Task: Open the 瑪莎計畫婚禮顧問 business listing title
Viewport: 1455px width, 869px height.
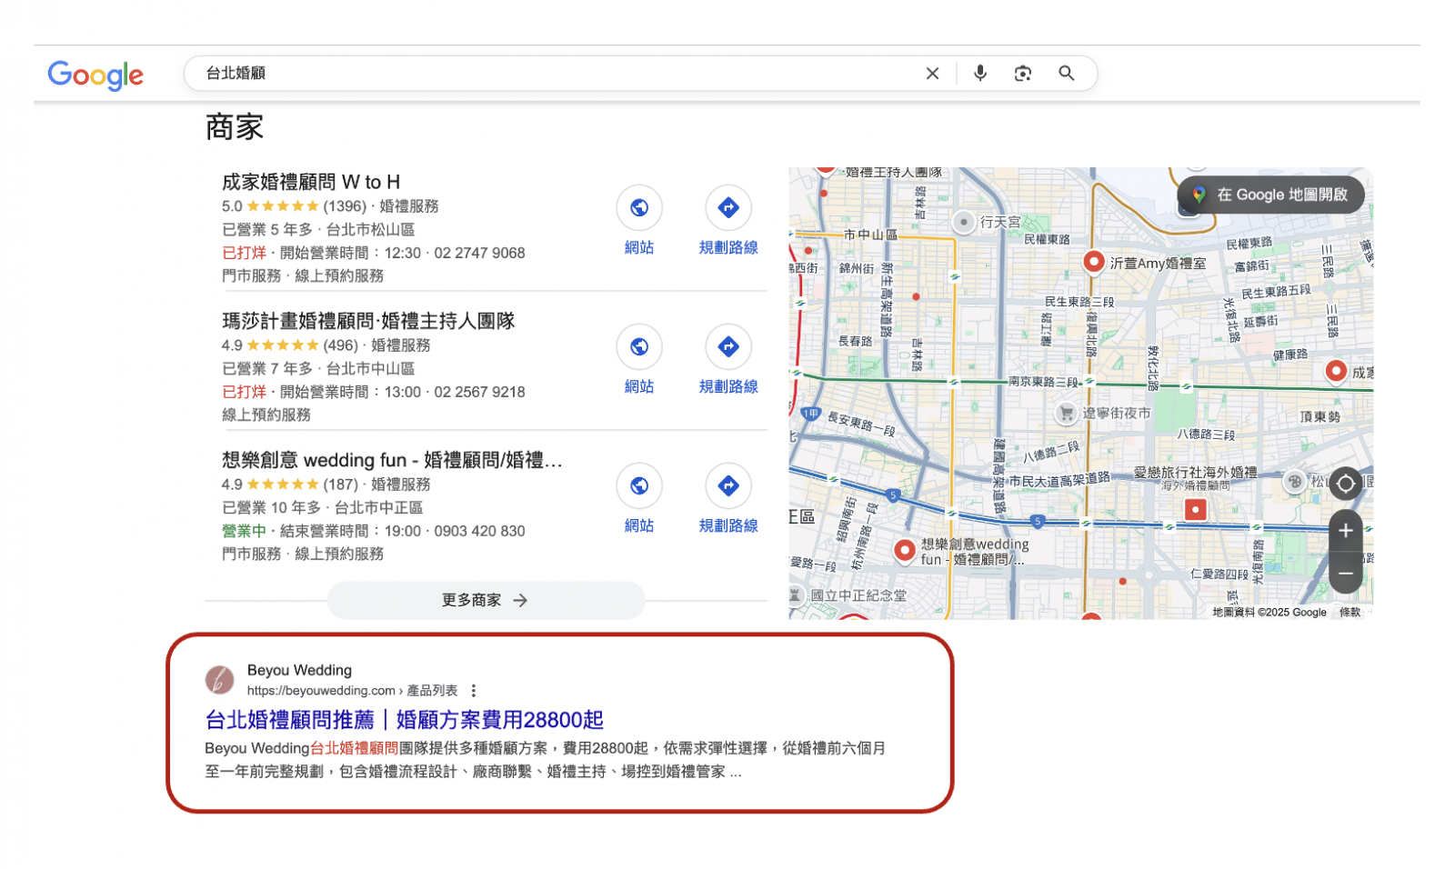Action: pyautogui.click(x=368, y=321)
